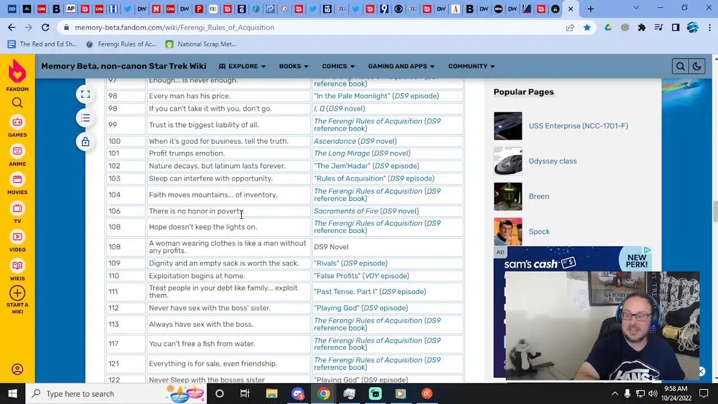Open the Movies section icon
Image resolution: width=718 pixels, height=404 pixels.
point(17,180)
